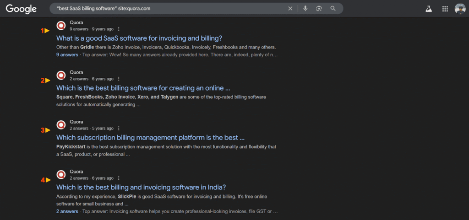Open "best billing and invoicing software in India" result
This screenshot has height=220, width=469.
141,187
